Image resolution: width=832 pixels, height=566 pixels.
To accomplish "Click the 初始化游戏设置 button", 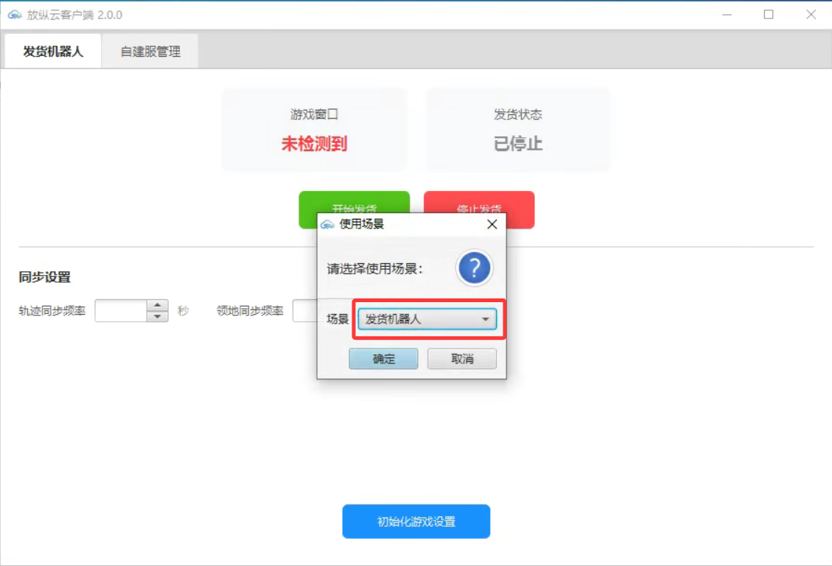I will [416, 522].
